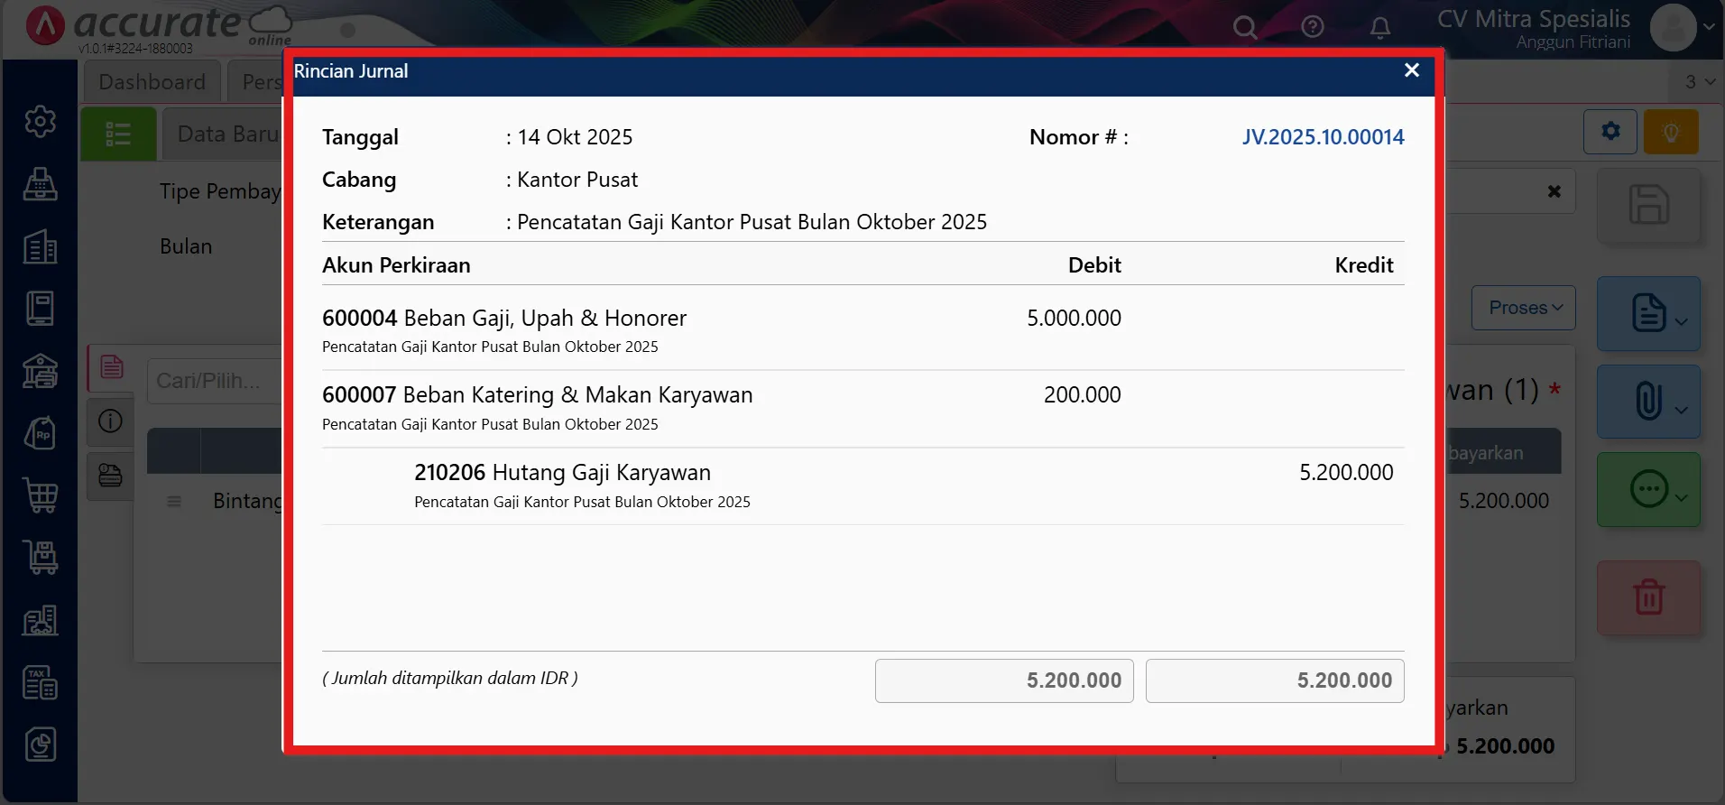Expand the paperclip attachment dropdown
Image resolution: width=1725 pixels, height=805 pixels.
click(x=1648, y=402)
